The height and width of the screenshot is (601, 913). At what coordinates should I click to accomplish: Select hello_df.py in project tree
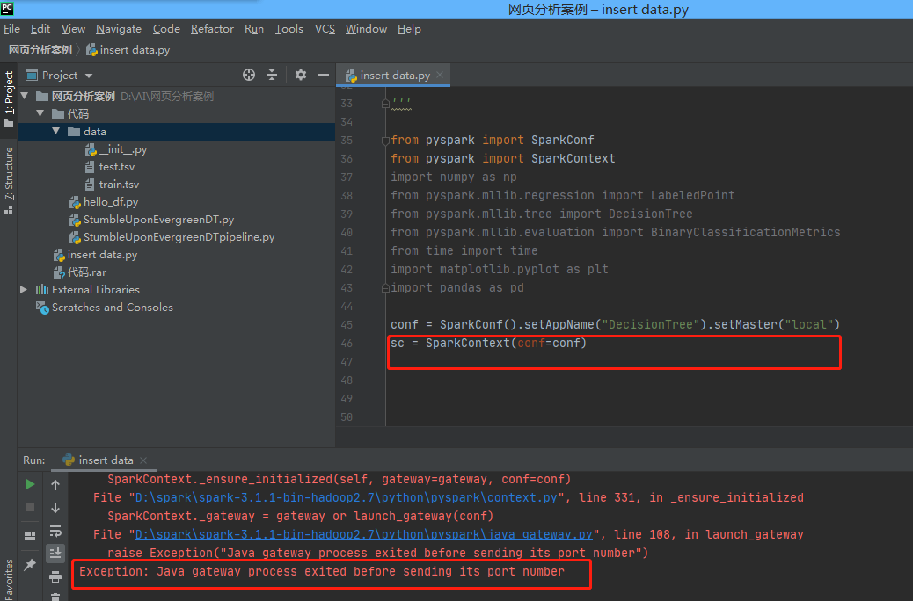pos(104,202)
